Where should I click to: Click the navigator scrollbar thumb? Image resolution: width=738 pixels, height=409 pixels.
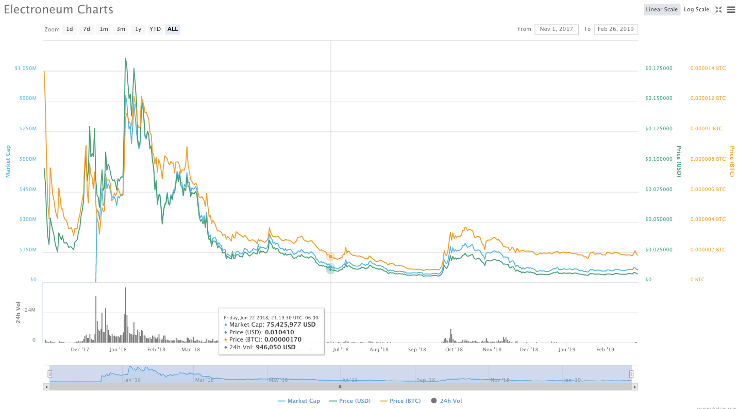[x=340, y=386]
